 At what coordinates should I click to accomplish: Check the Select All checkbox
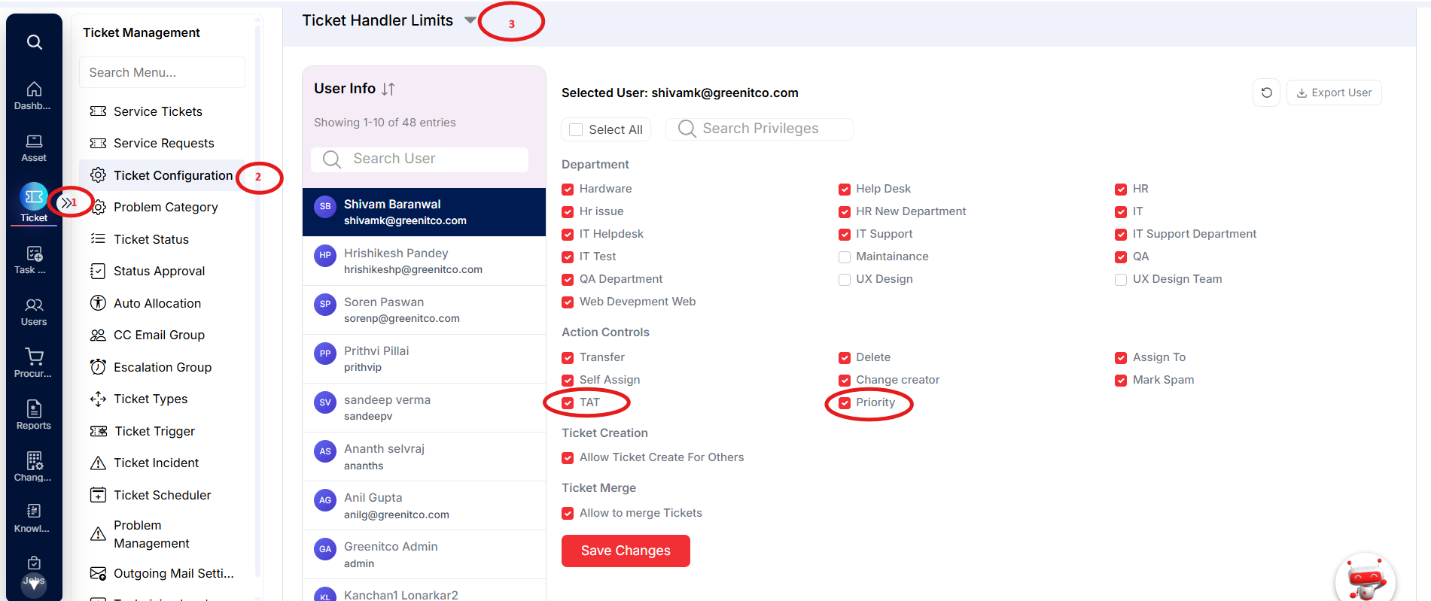(576, 129)
